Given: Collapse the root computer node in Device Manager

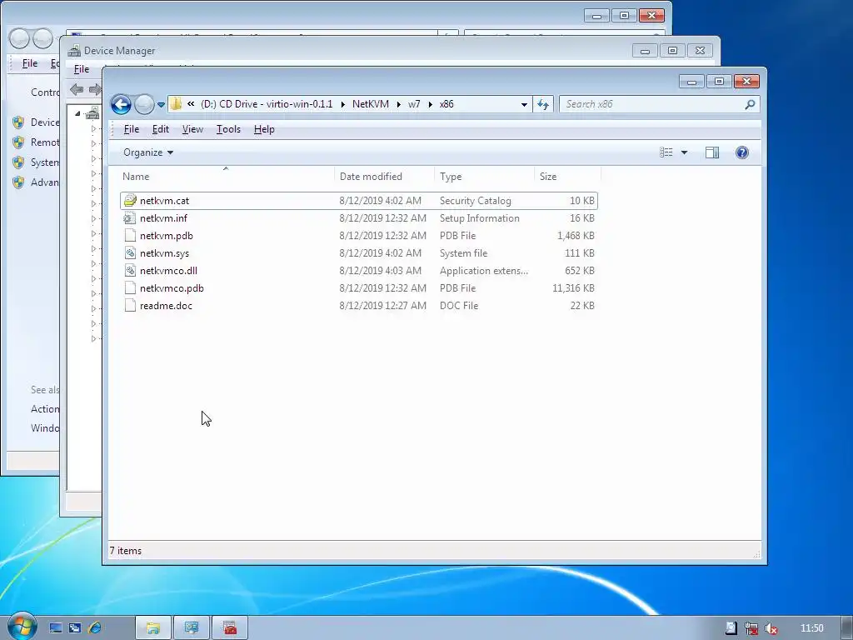Looking at the screenshot, I should coord(77,113).
